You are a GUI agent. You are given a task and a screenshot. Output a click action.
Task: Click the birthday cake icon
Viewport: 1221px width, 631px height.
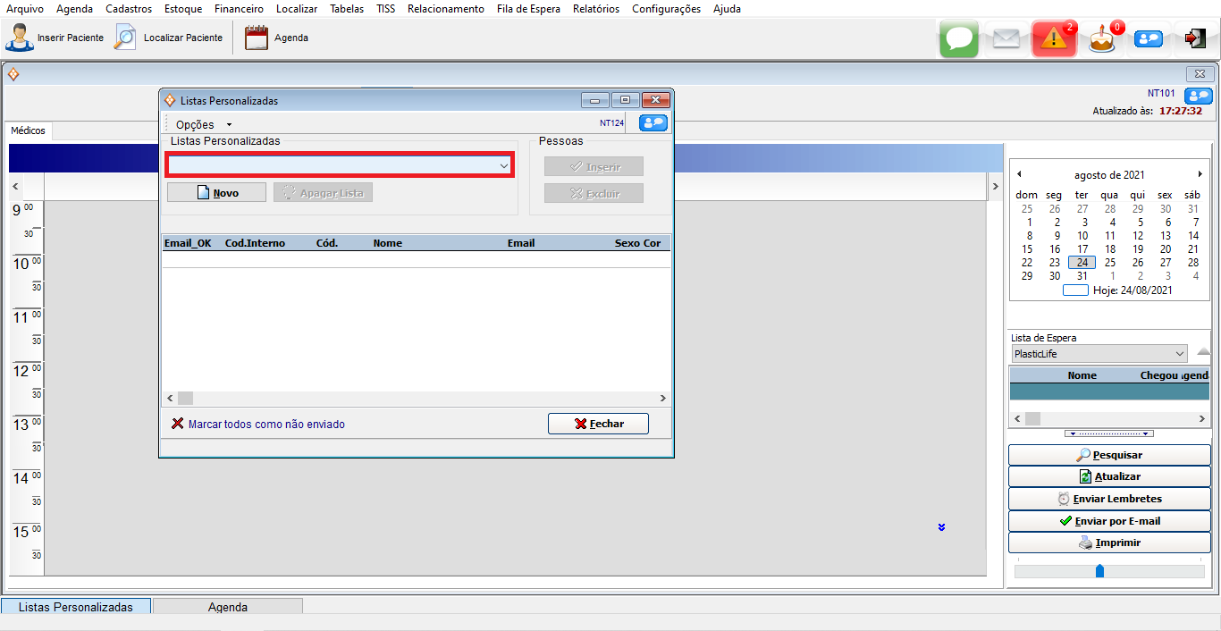1102,39
